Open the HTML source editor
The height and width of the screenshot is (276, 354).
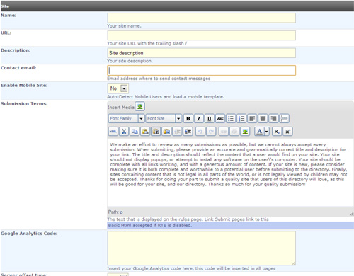point(113,132)
